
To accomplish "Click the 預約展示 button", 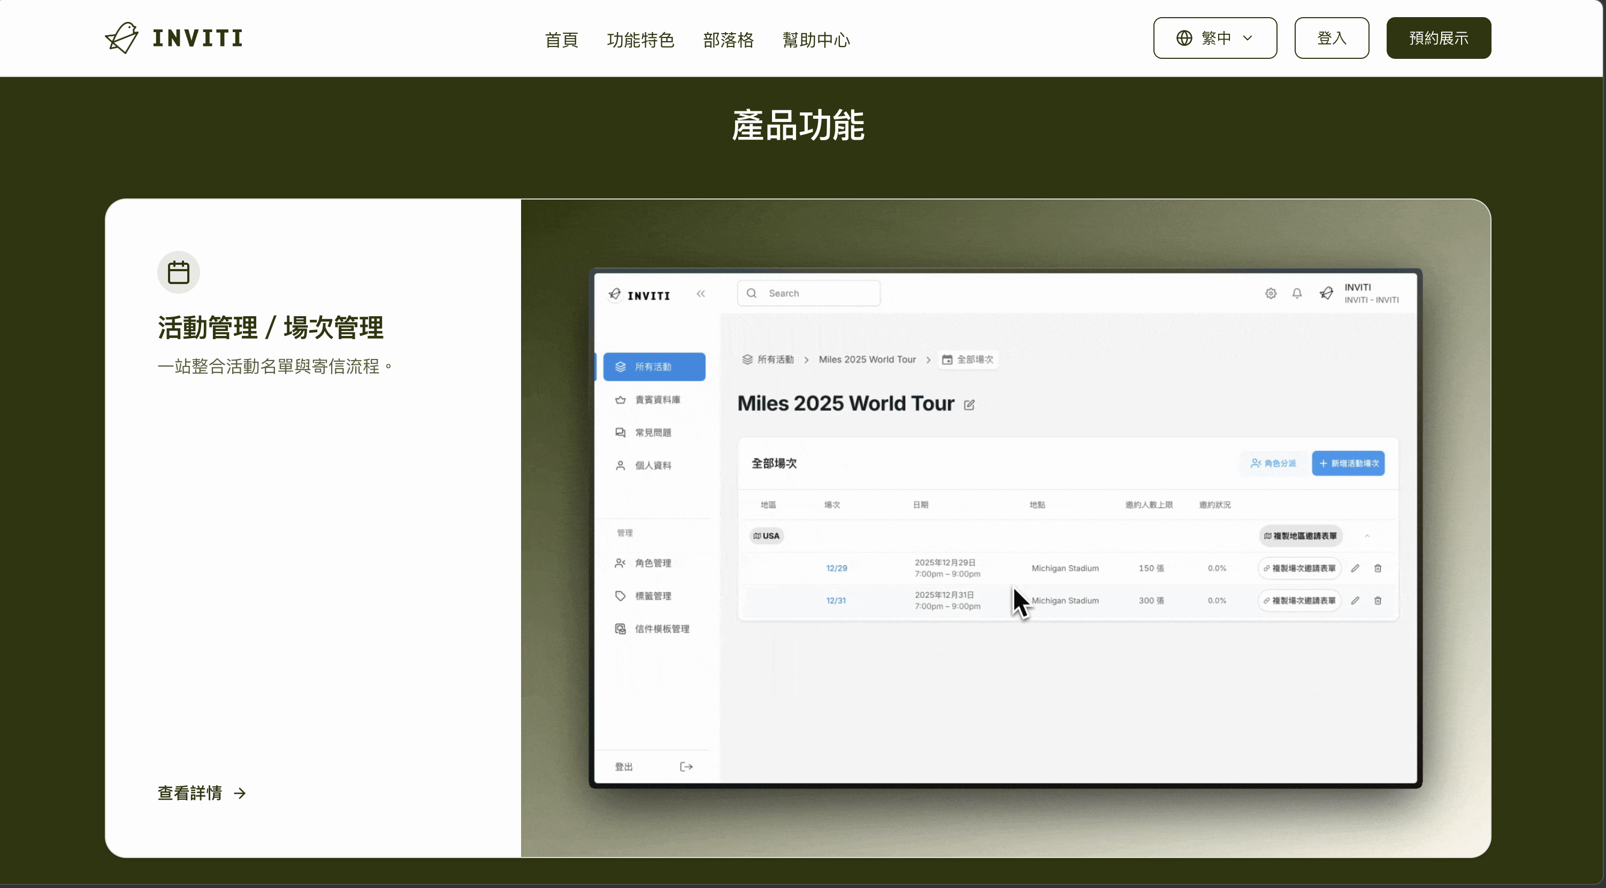I will [1439, 38].
